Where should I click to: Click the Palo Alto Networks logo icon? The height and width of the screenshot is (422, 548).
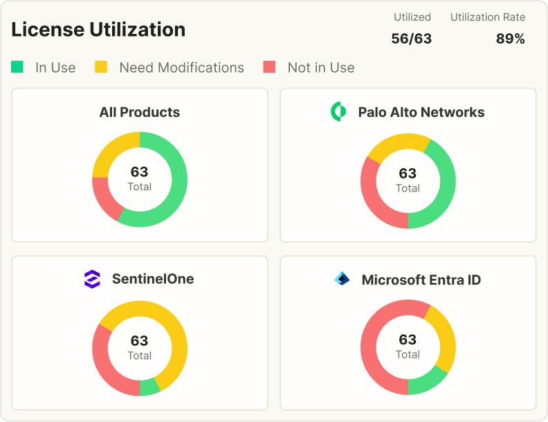tap(338, 111)
